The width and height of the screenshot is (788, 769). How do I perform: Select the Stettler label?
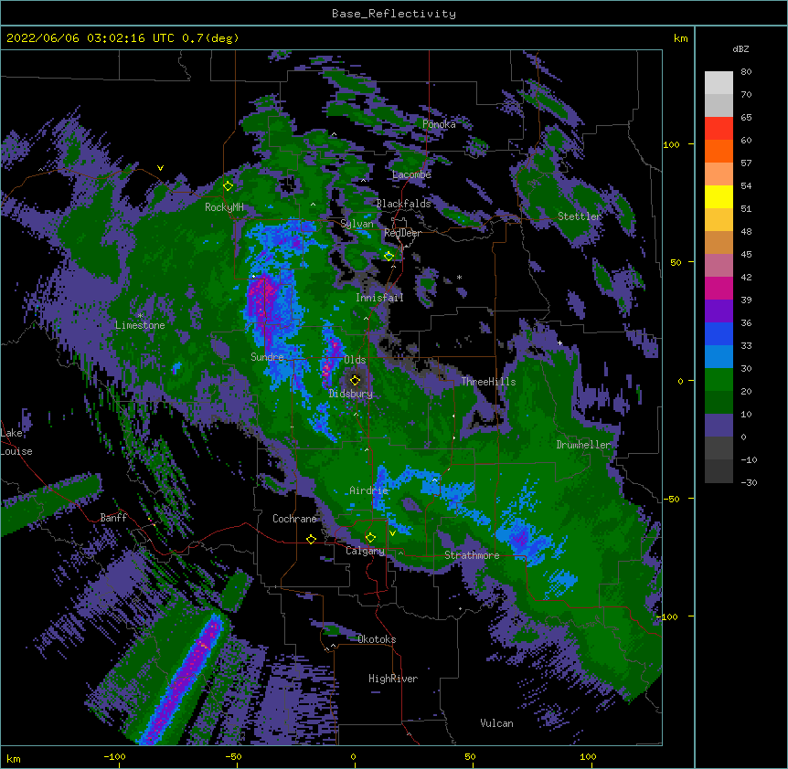point(580,216)
